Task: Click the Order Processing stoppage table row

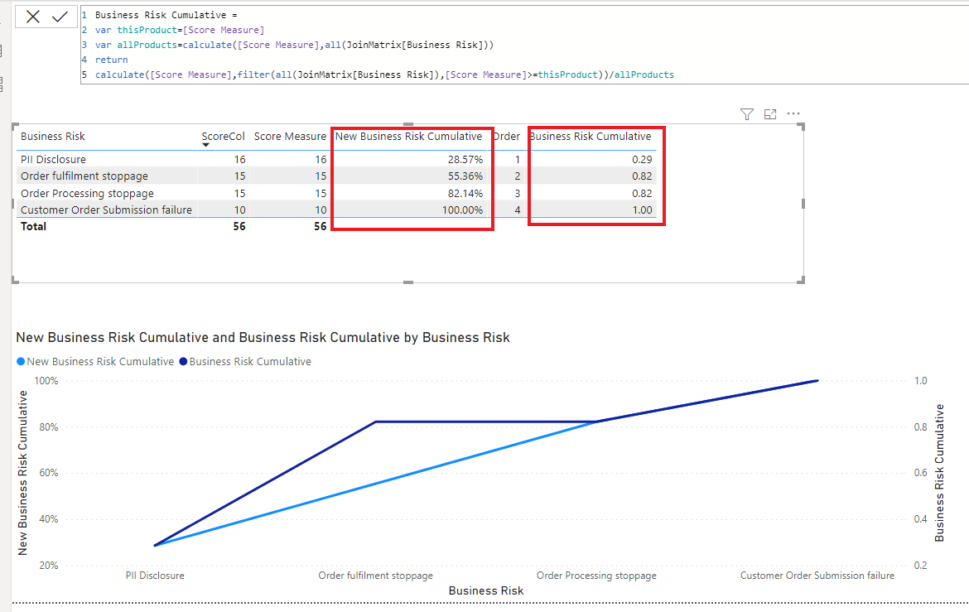Action: coord(335,194)
